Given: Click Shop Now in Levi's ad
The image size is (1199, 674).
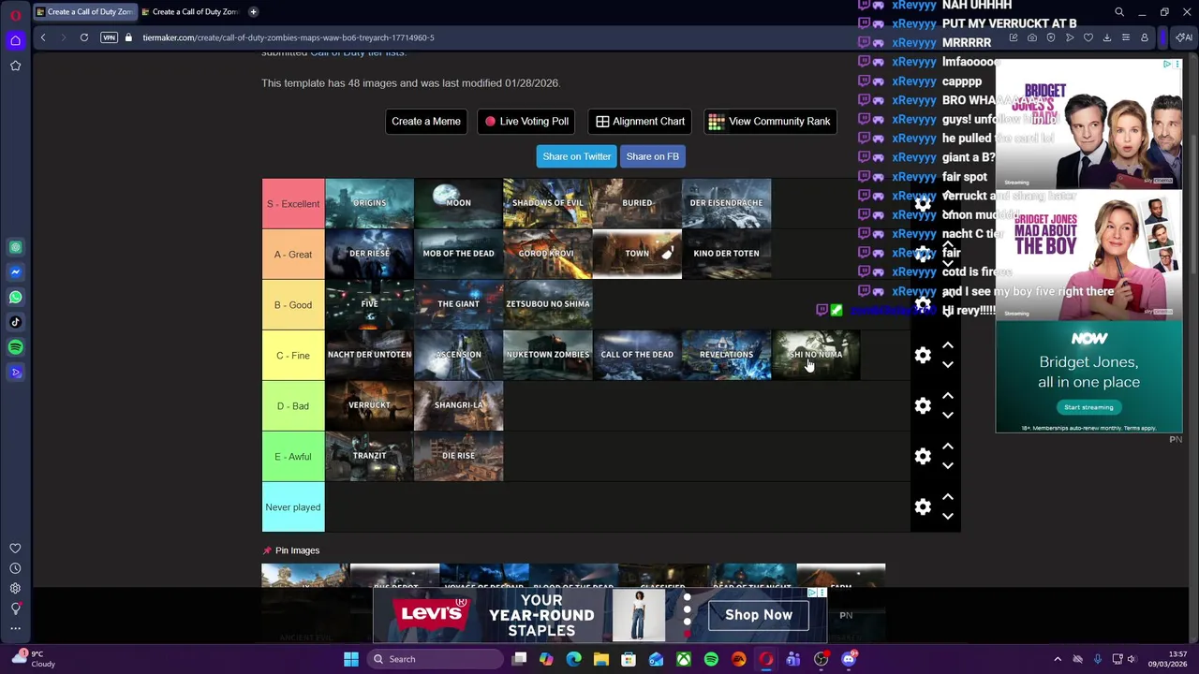Looking at the screenshot, I should (759, 615).
